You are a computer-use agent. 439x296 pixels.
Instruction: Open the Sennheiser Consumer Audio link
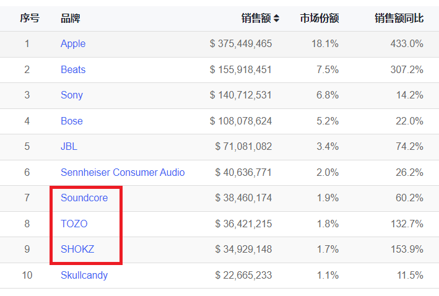click(x=123, y=173)
